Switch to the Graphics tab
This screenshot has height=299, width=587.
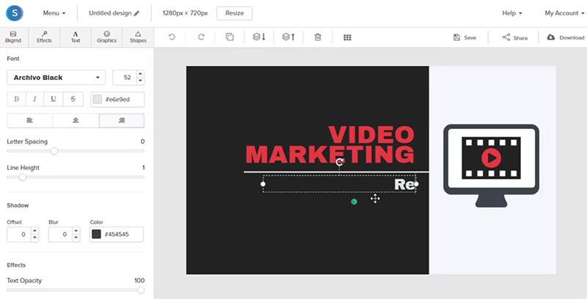106,37
